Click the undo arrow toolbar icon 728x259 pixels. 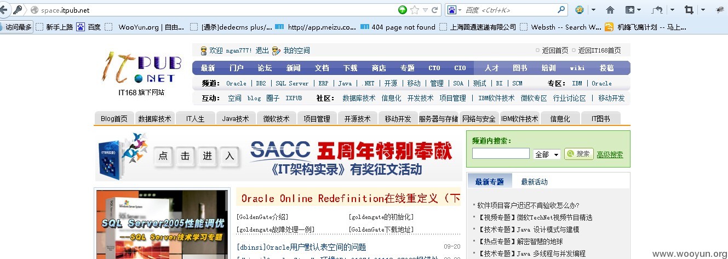click(657, 10)
